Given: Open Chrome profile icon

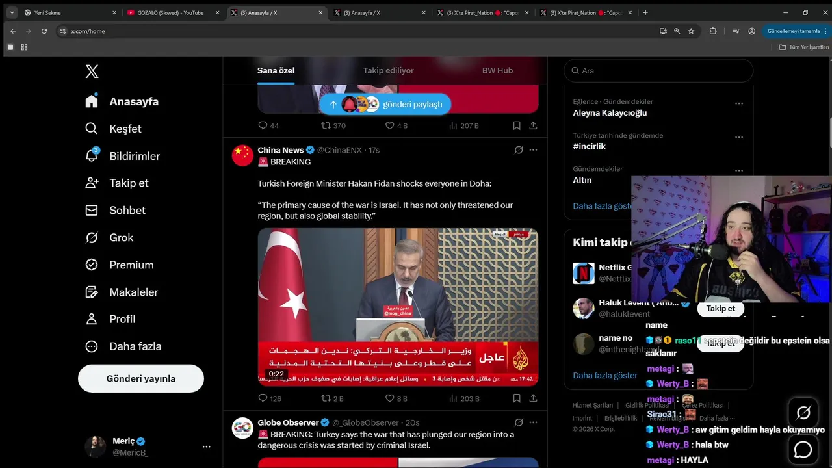Looking at the screenshot, I should pyautogui.click(x=751, y=31).
